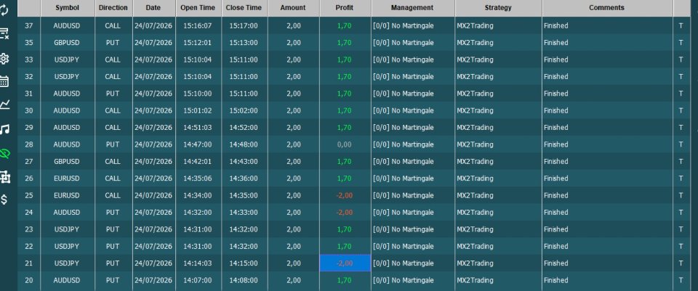Click date 24/07/2026 in row 26
Viewport: 698px width, 291px height.
click(153, 178)
